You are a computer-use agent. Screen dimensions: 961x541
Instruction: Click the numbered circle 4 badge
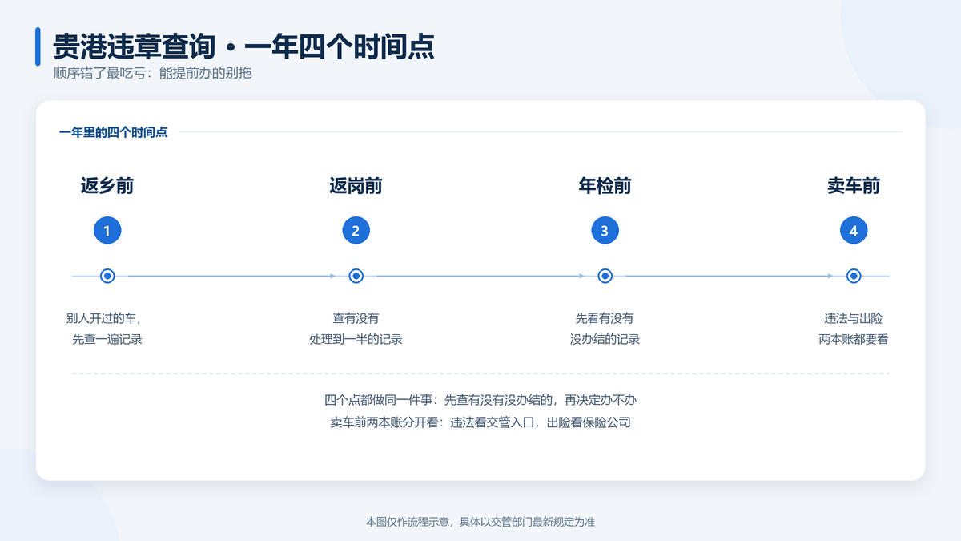(x=854, y=232)
